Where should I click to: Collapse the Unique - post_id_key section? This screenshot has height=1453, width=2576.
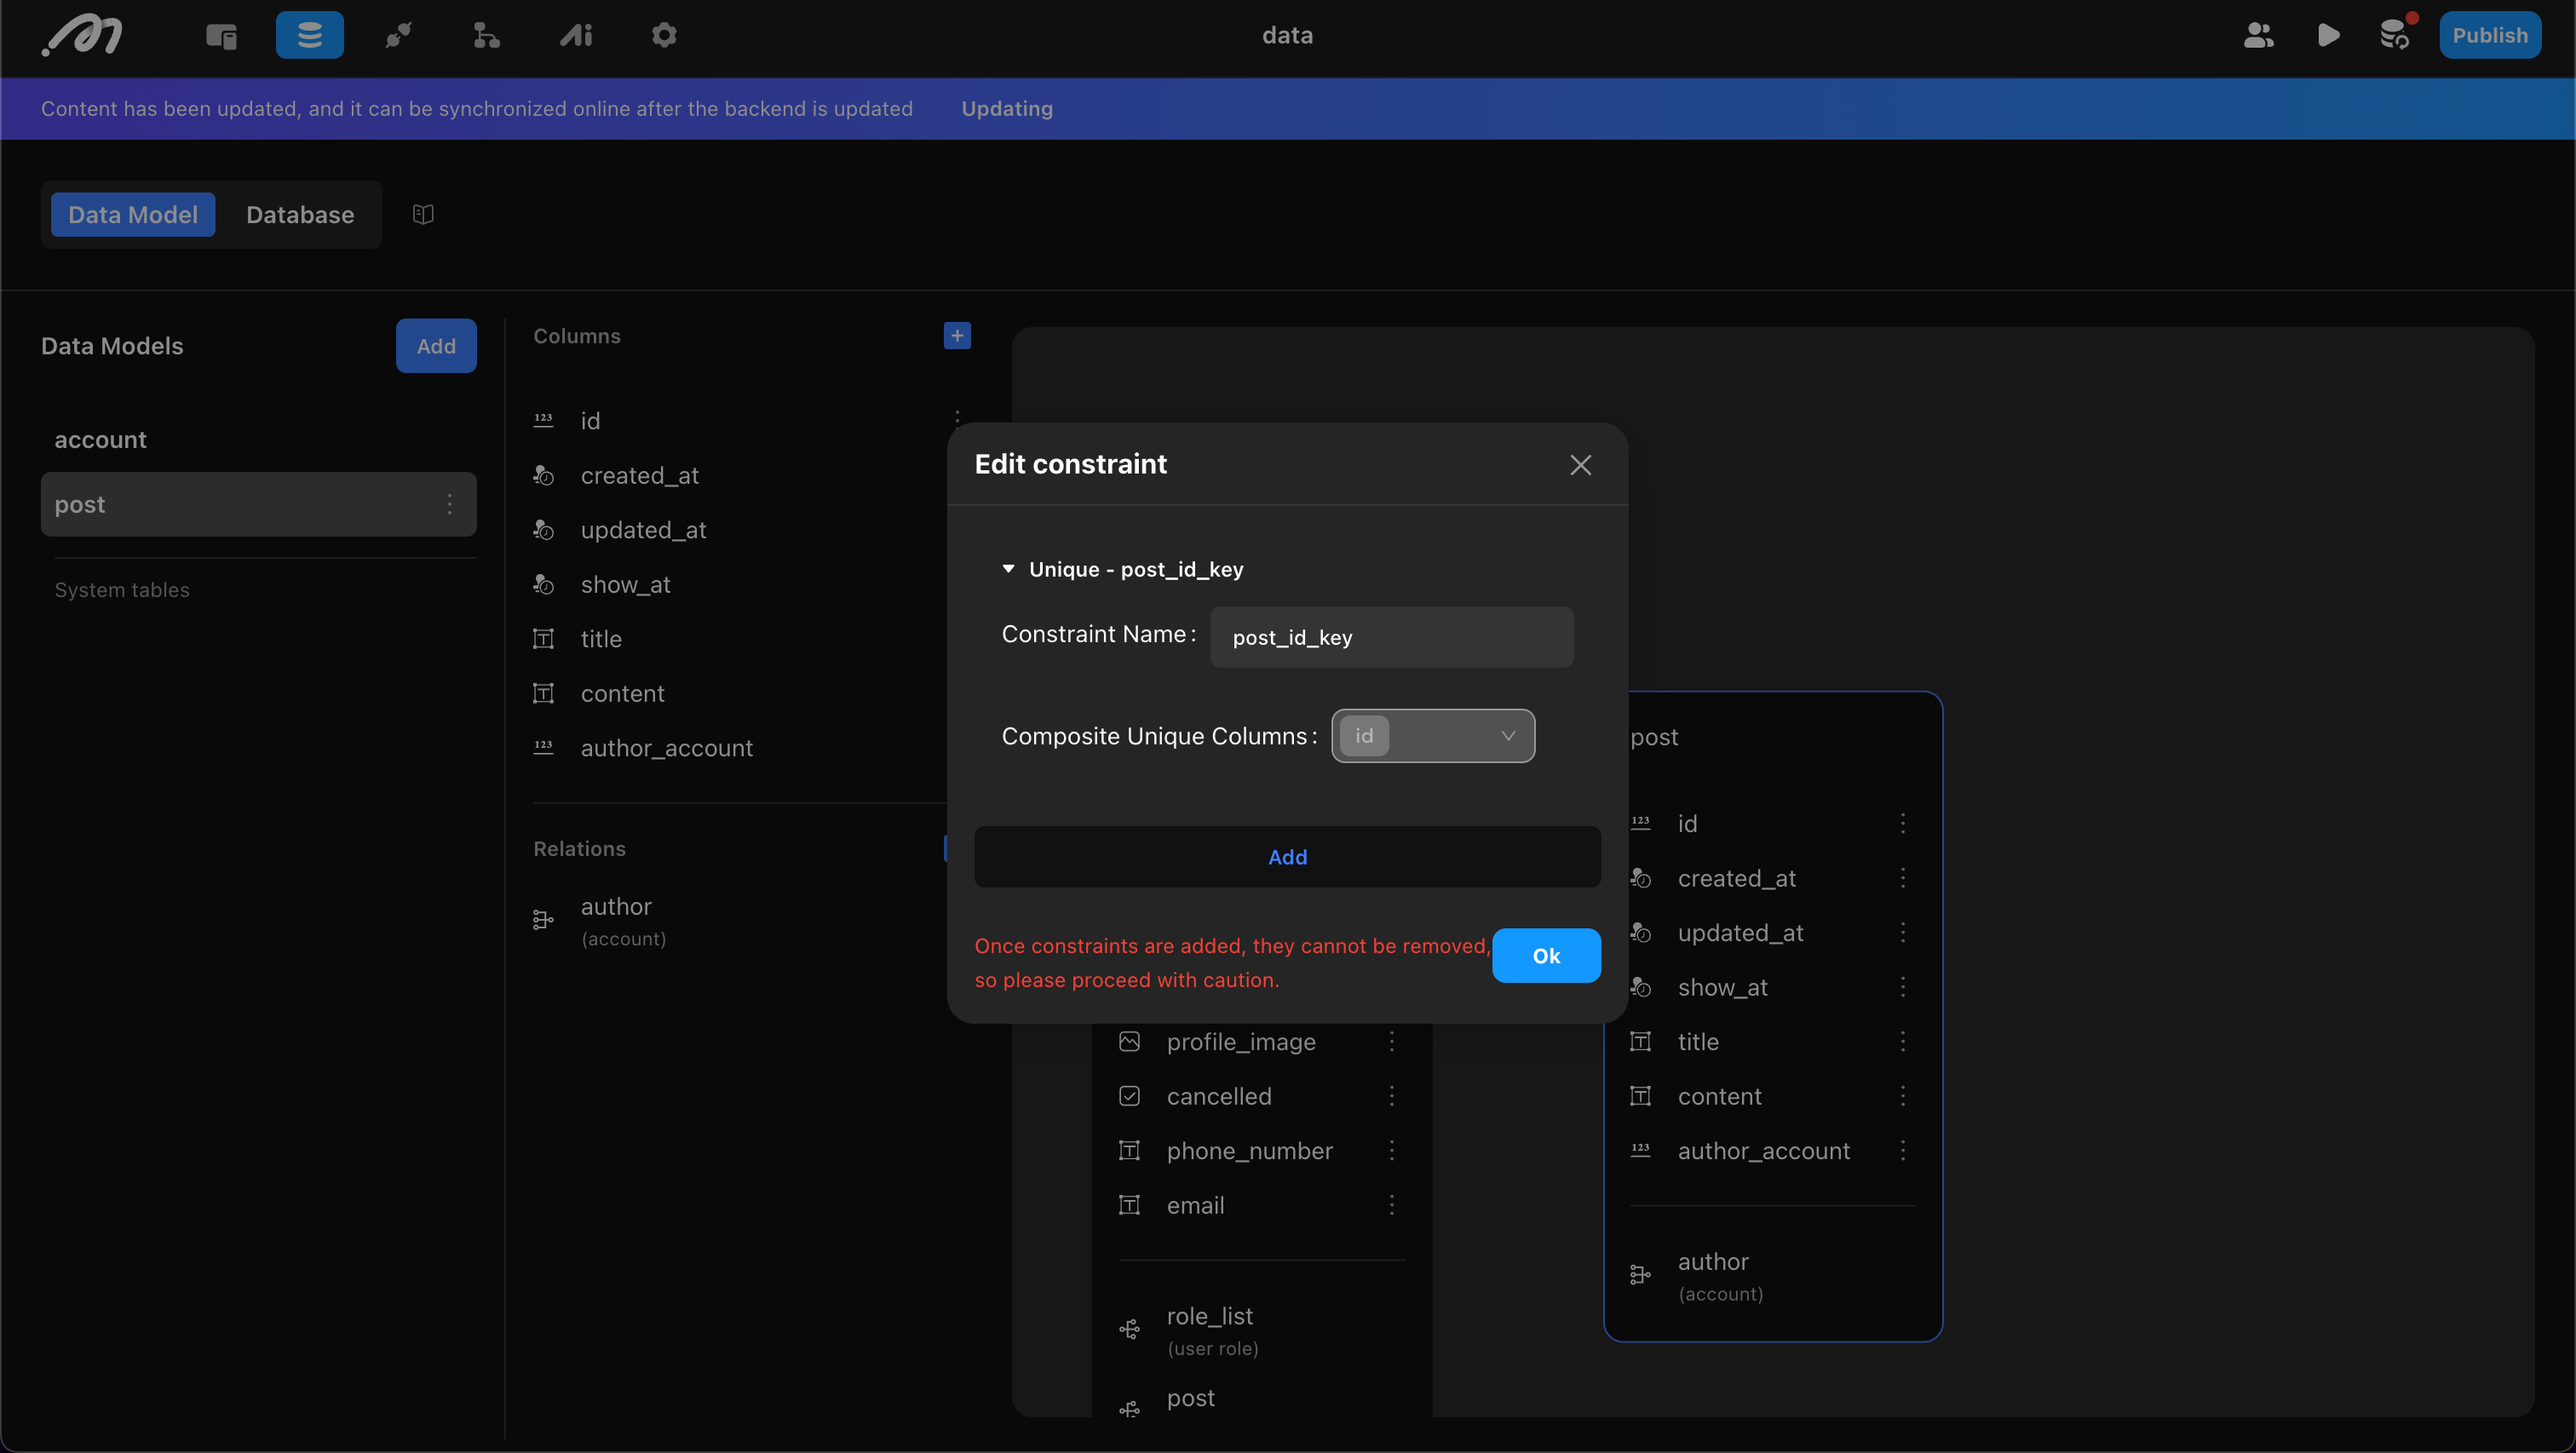(1008, 569)
